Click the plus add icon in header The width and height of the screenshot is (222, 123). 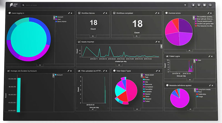click(199, 5)
